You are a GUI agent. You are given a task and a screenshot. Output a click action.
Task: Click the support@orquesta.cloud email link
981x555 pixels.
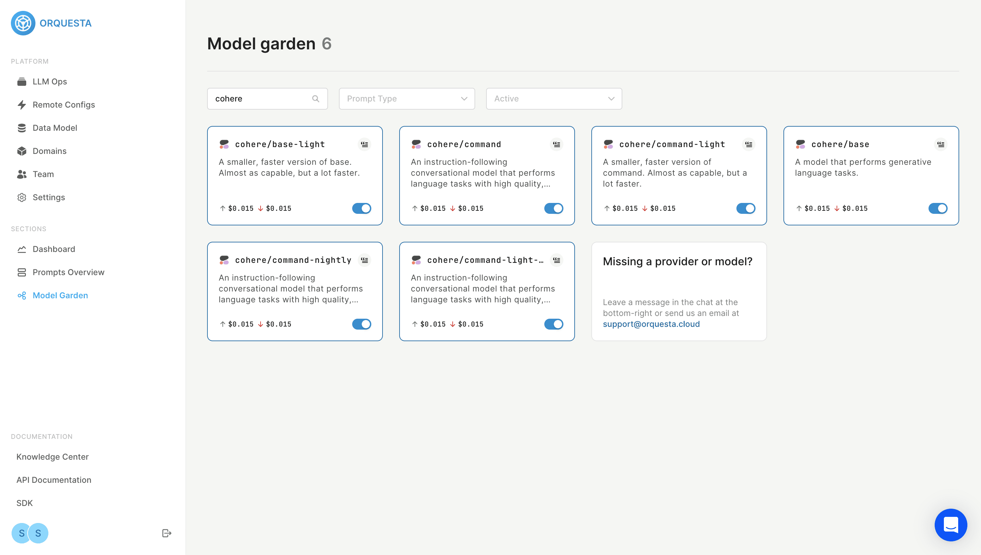(x=651, y=324)
